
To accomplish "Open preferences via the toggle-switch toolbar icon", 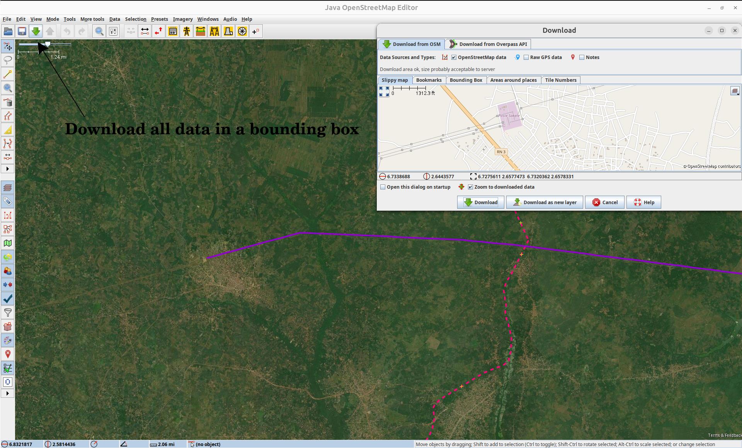I will coord(113,31).
